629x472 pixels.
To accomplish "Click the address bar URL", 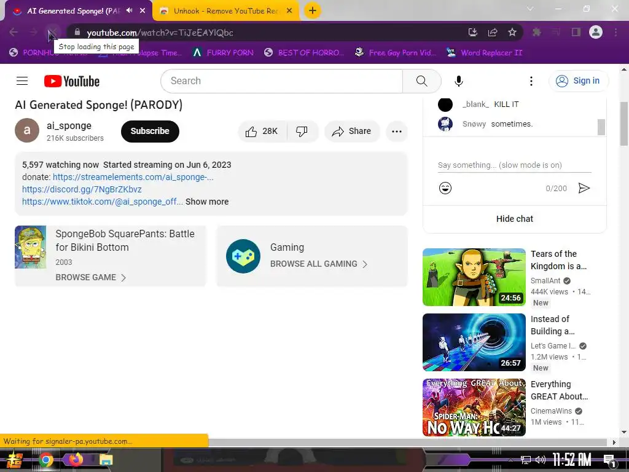I will (x=160, y=33).
